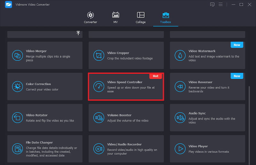
Task: Switch to the Converter tab
Action: 91,18
